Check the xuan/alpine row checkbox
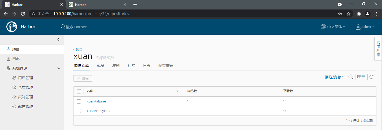Screen dimensions: 382x130 click(79, 101)
